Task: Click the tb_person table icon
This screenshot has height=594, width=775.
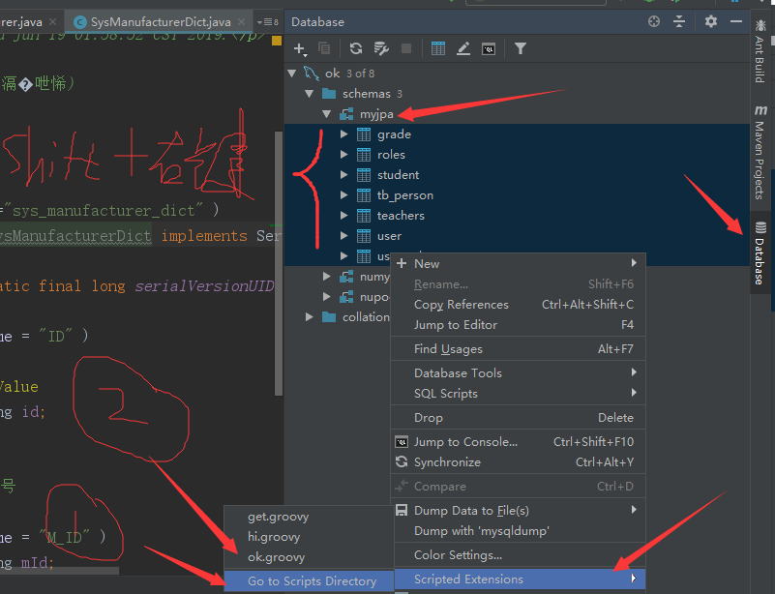Action: [x=364, y=195]
